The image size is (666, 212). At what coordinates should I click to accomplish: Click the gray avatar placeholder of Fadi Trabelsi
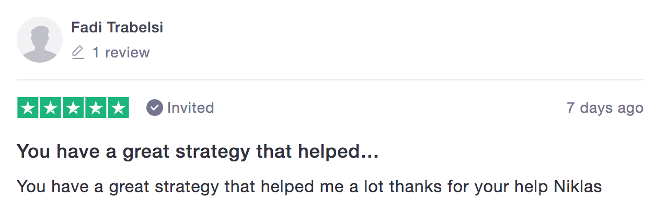pos(40,40)
